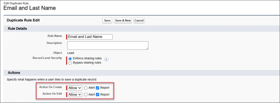Open the record-level security info icon
This screenshot has width=280, height=103.
106,59
